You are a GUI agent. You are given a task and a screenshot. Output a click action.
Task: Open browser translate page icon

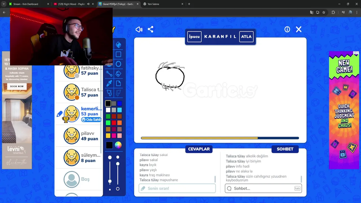(311, 12)
